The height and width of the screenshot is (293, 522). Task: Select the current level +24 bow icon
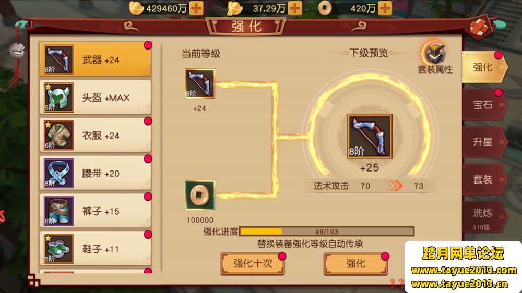pyautogui.click(x=200, y=83)
